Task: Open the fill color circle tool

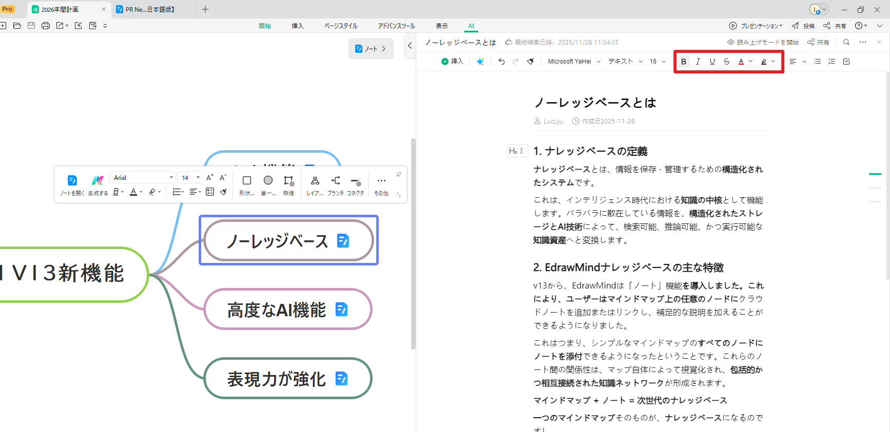Action: coord(268,186)
